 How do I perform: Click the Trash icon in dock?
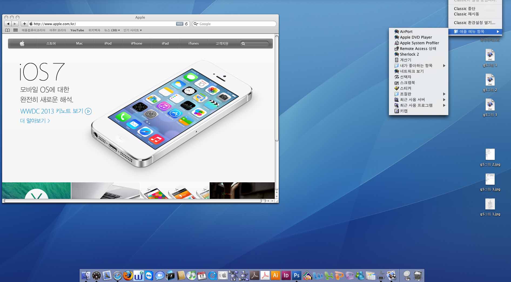418,276
